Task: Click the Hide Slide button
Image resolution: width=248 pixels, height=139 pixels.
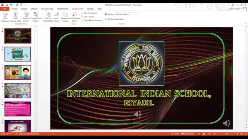Action: pyautogui.click(x=56, y=17)
